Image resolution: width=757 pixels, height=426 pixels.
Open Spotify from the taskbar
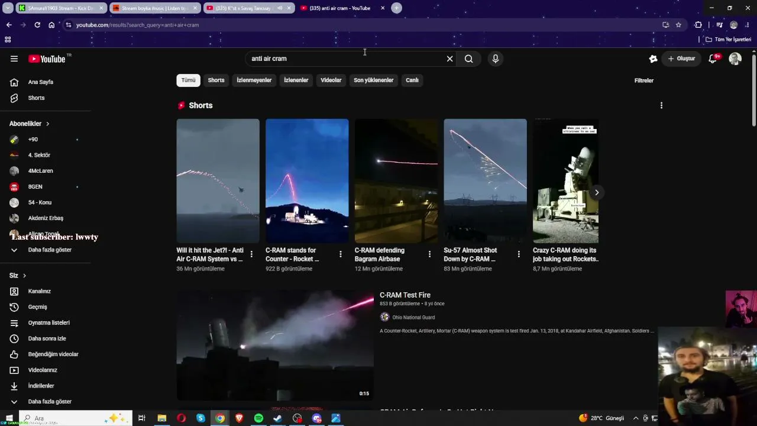[x=258, y=418]
